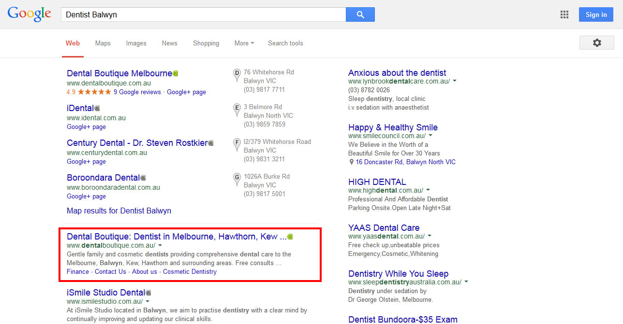The height and width of the screenshot is (324, 623).
Task: Open Google+ page under Boroondara Dental
Action: [x=86, y=196]
